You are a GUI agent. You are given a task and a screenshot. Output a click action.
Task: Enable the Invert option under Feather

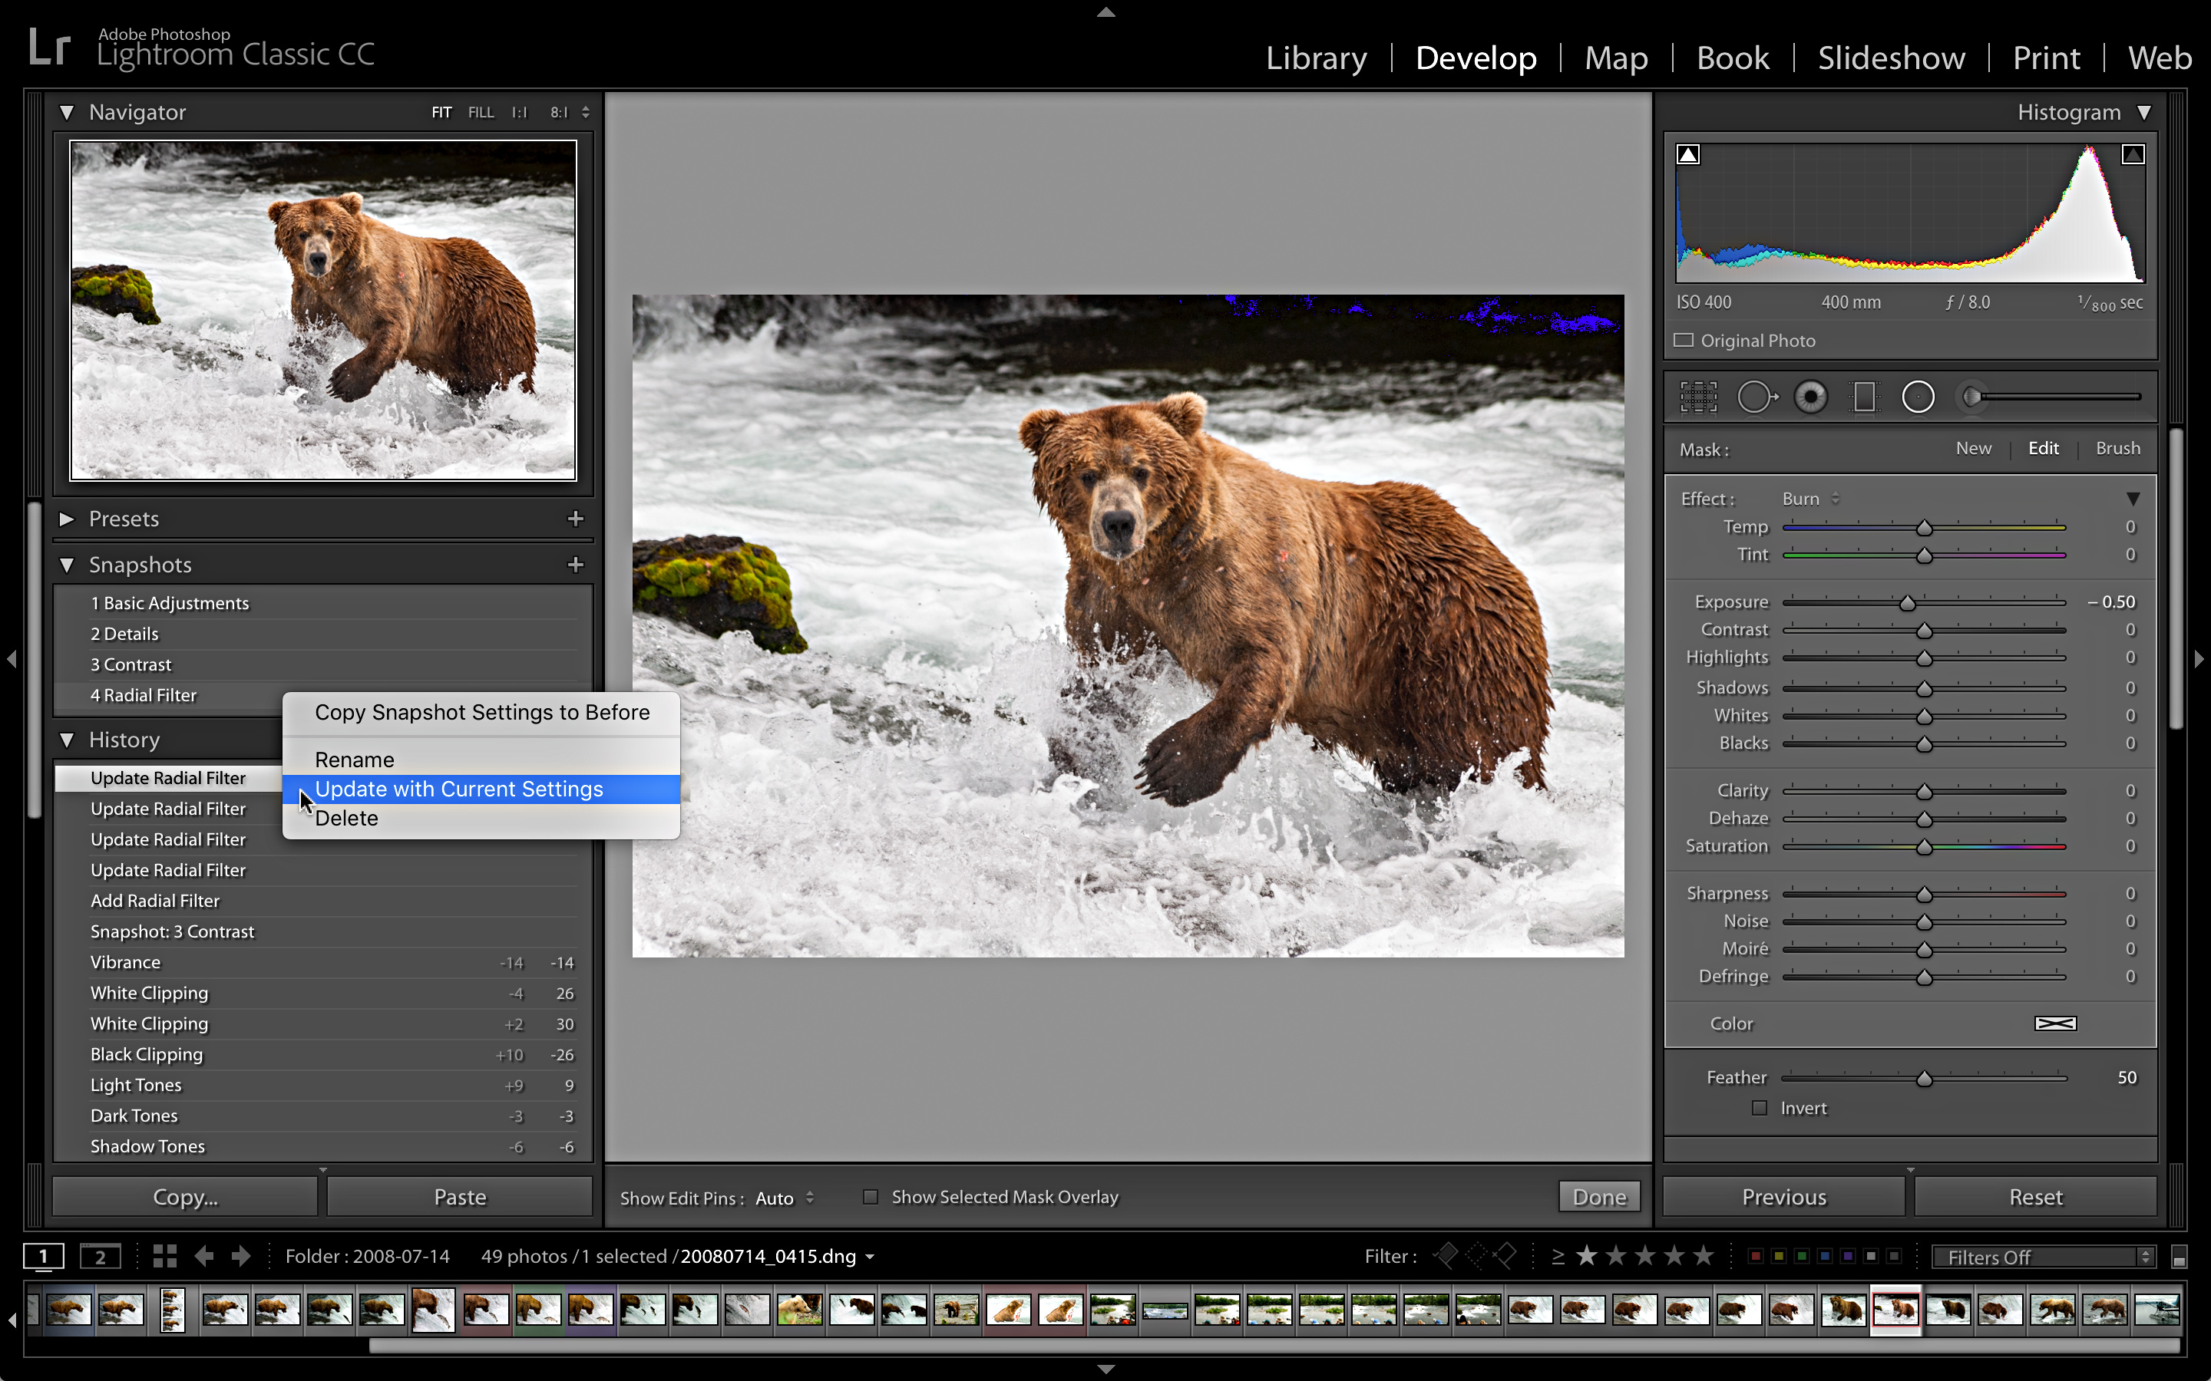(x=1759, y=1108)
